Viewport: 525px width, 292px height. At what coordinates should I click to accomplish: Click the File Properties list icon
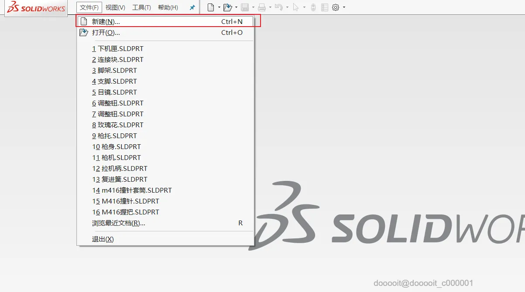[x=325, y=7]
